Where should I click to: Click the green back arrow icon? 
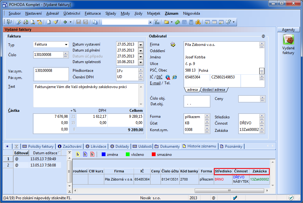65,22
